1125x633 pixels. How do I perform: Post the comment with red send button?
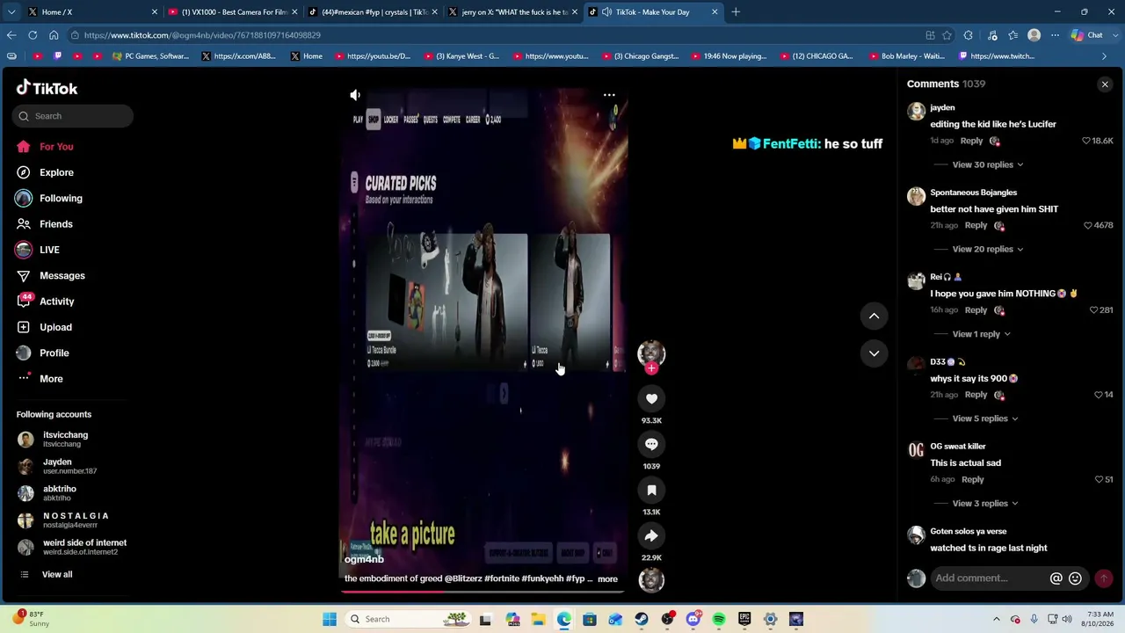click(x=1103, y=578)
